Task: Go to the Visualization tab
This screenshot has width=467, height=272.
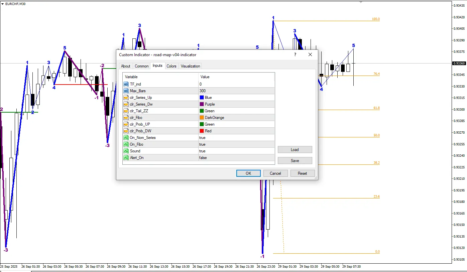Action: (x=191, y=66)
